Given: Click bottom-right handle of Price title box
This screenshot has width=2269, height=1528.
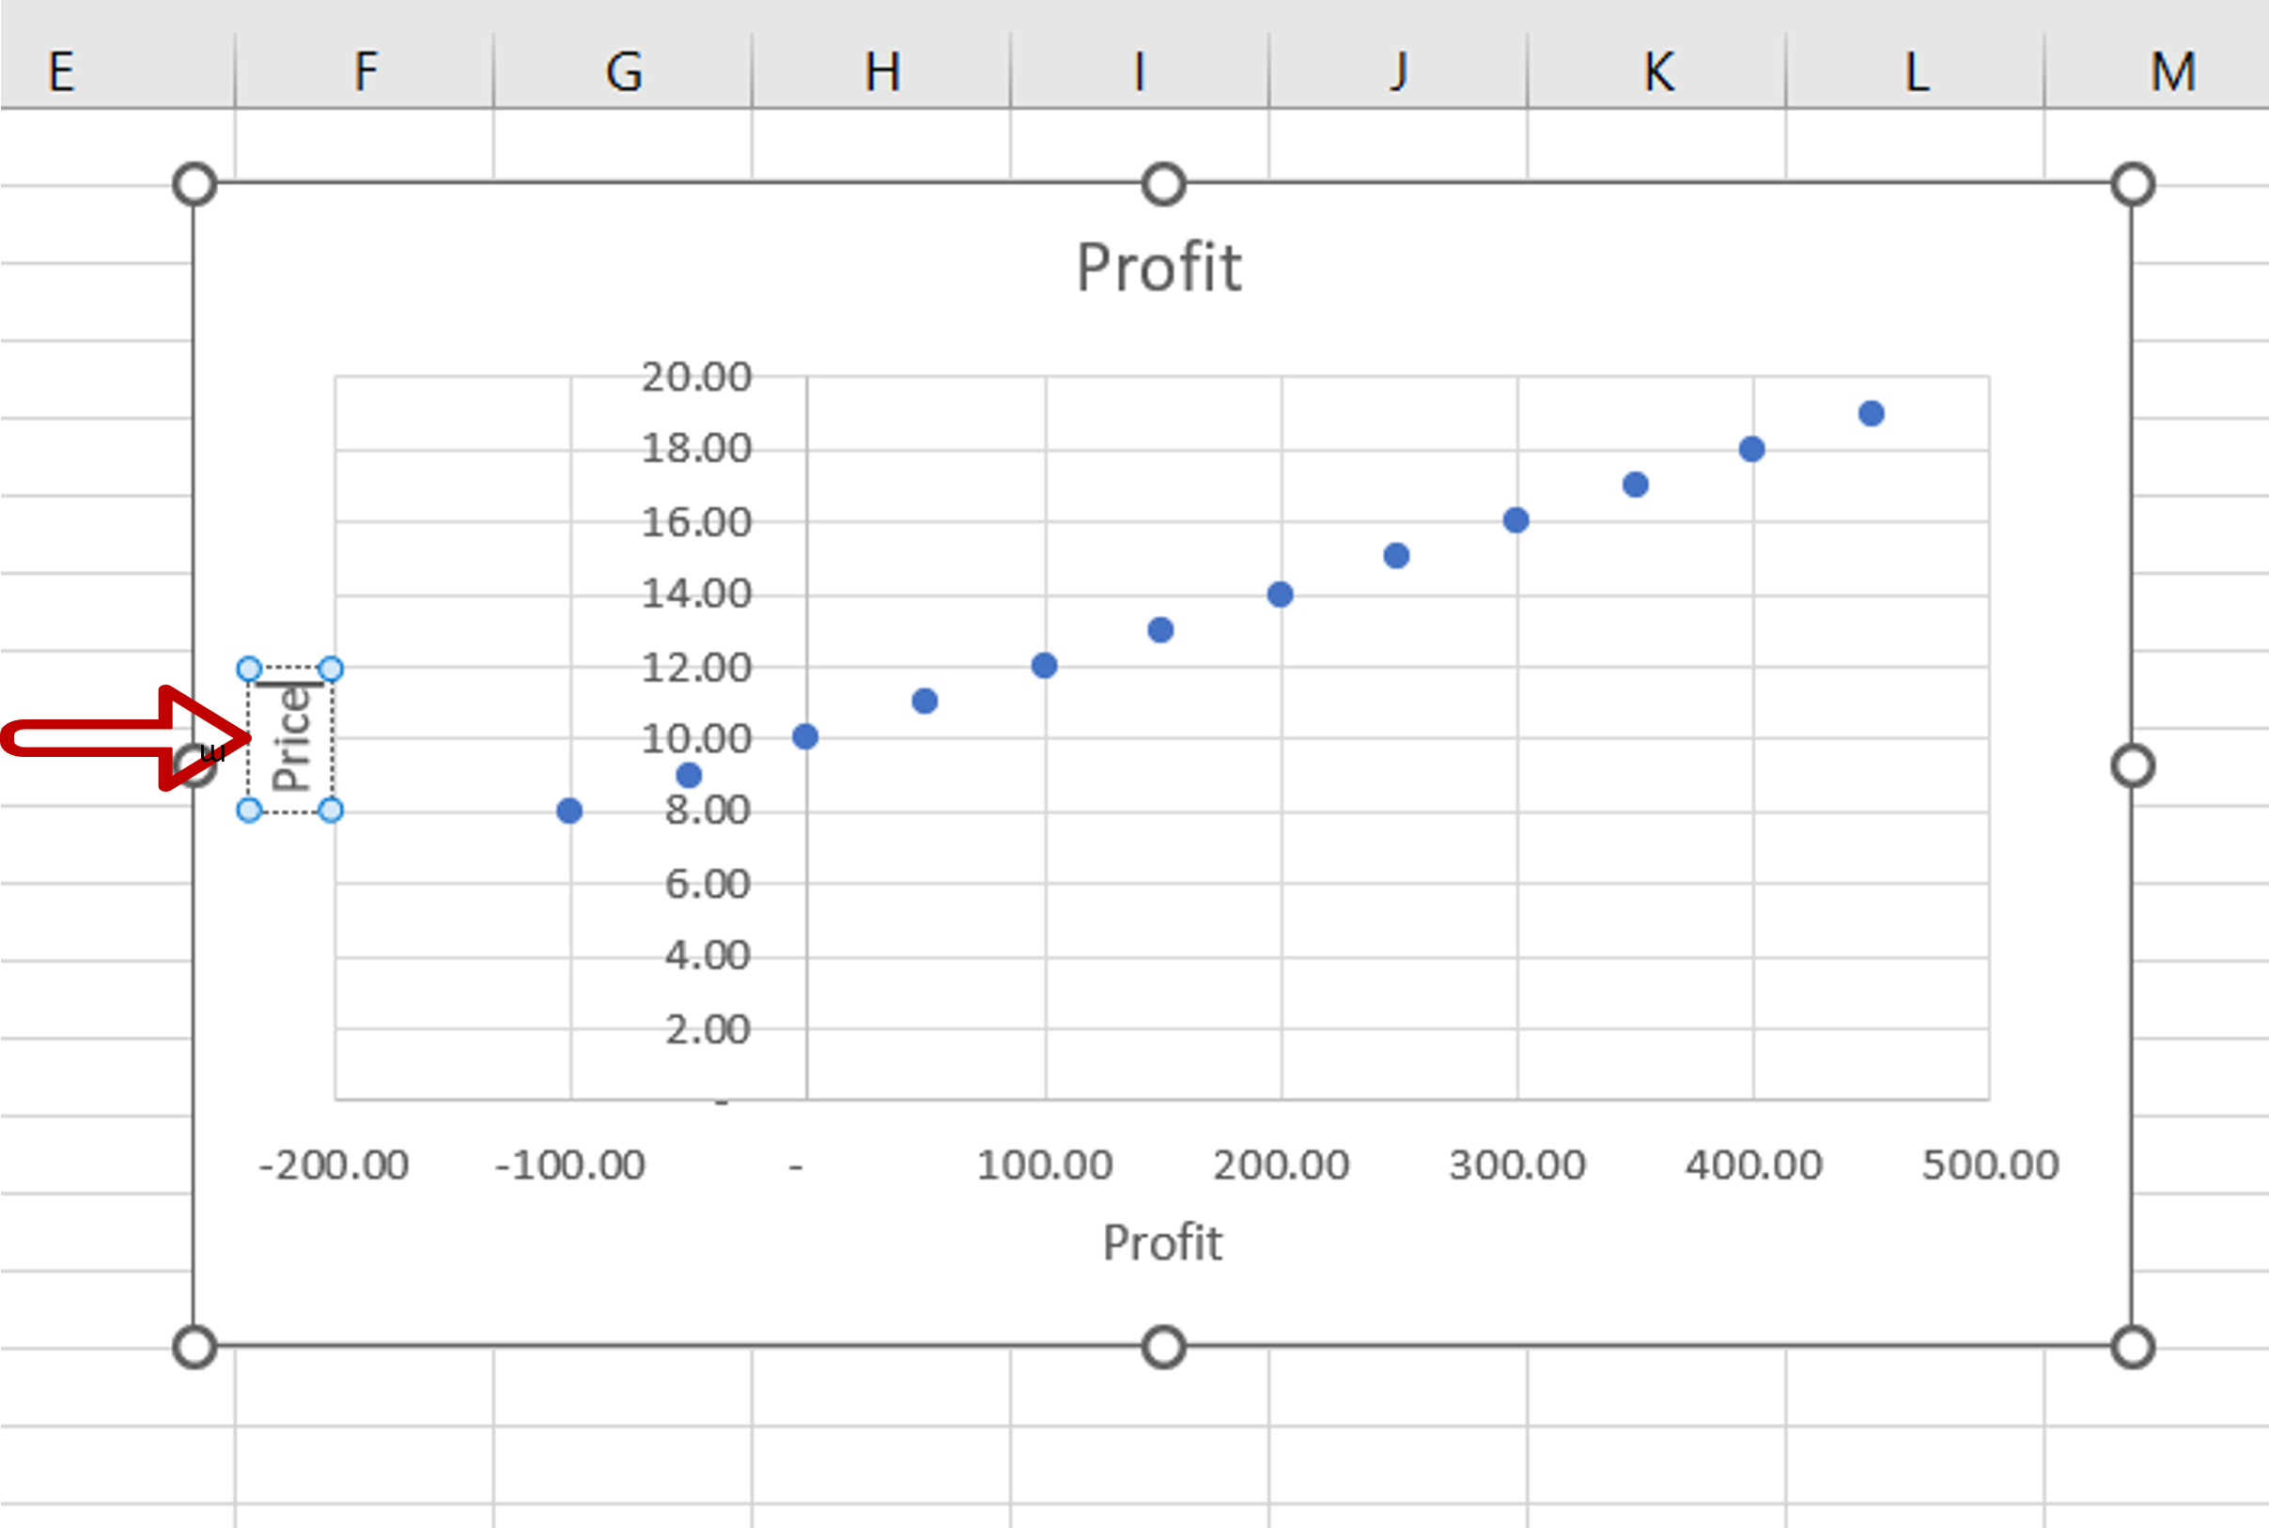Looking at the screenshot, I should [332, 810].
